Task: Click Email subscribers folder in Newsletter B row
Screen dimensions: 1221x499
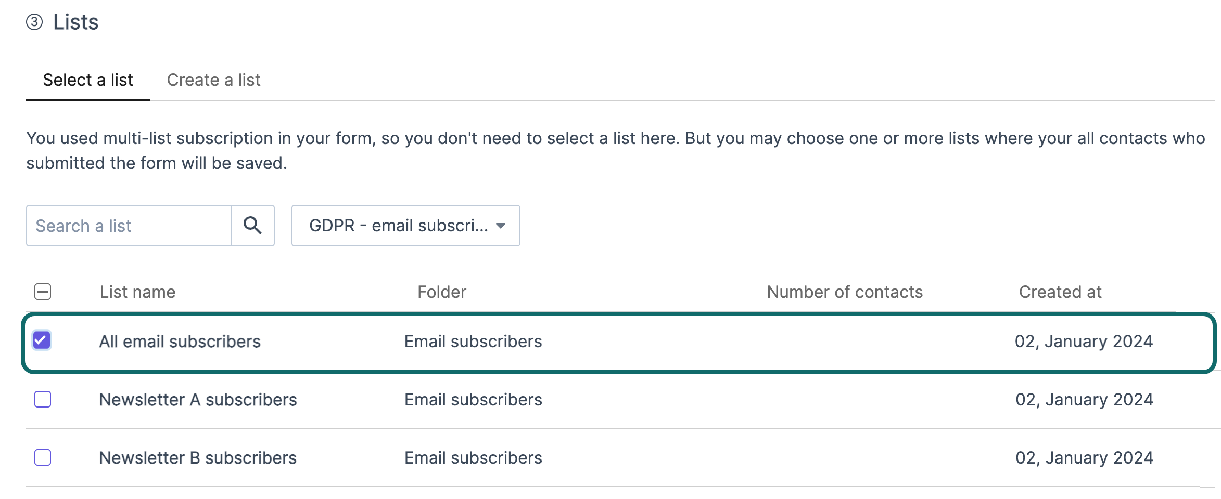Action: [474, 458]
